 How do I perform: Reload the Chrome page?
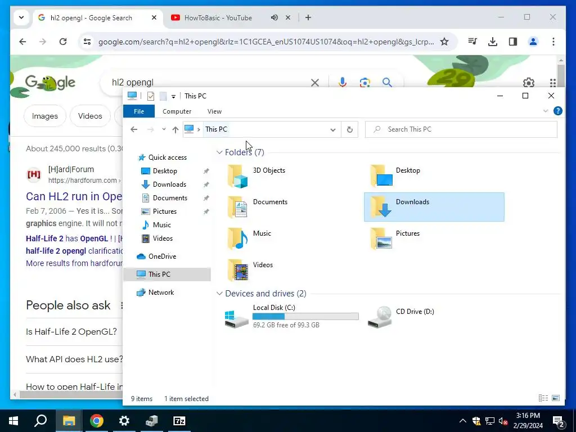click(x=63, y=42)
